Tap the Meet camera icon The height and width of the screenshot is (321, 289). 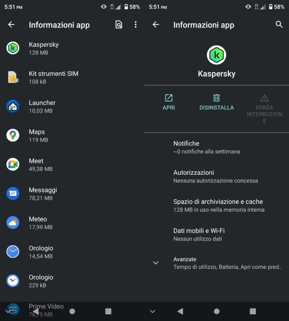point(13,164)
